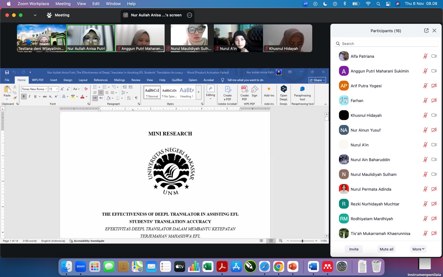Viewport: 443px width, 277px height.
Task: Toggle Alfa Patriana's microphone mute icon
Action: coord(425,56)
